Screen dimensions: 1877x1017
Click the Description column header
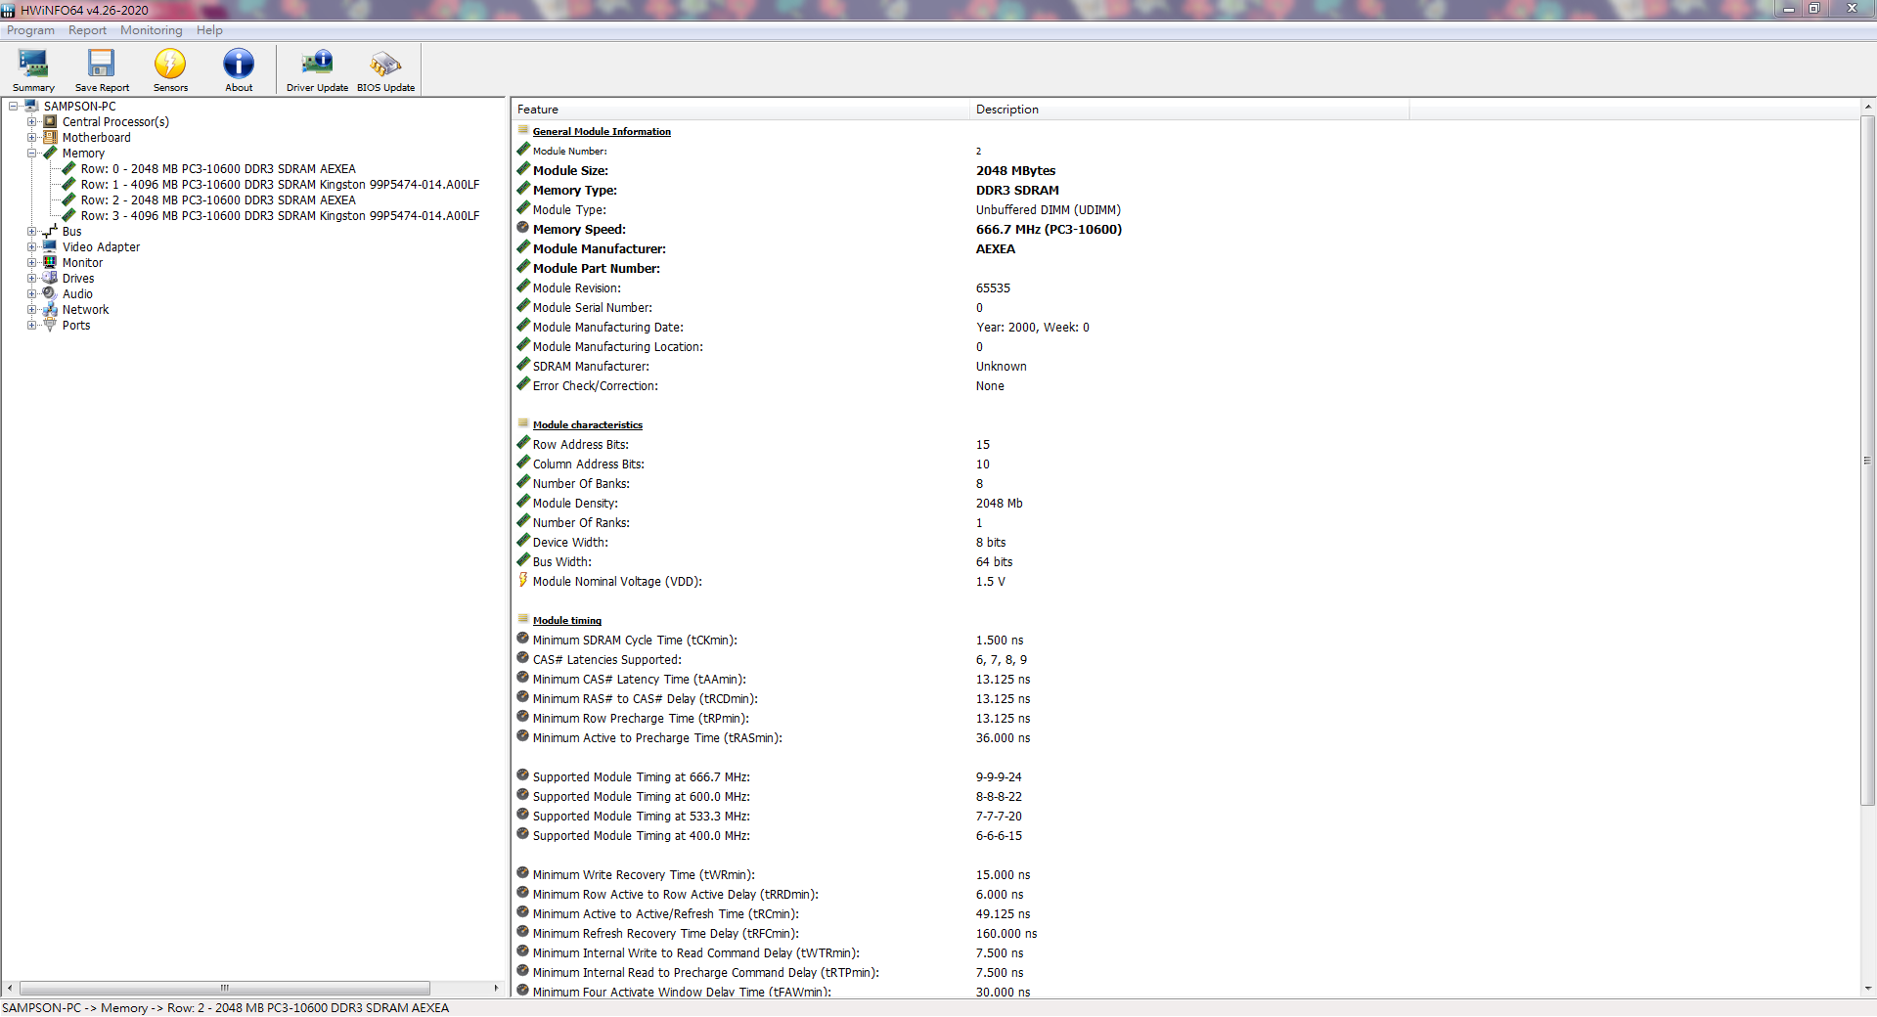click(x=1188, y=110)
